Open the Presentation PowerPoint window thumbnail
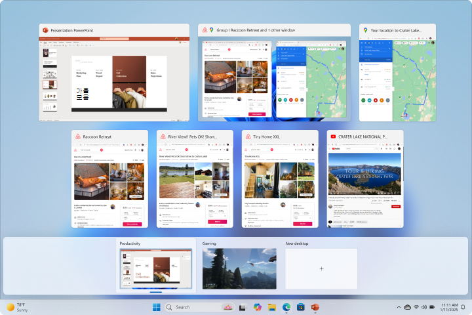 coord(114,73)
